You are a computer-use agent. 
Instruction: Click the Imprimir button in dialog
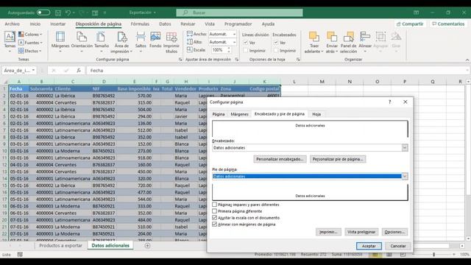click(328, 232)
